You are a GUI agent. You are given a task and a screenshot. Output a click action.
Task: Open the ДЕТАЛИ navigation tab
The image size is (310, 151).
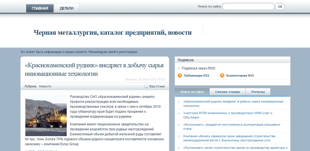66,8
